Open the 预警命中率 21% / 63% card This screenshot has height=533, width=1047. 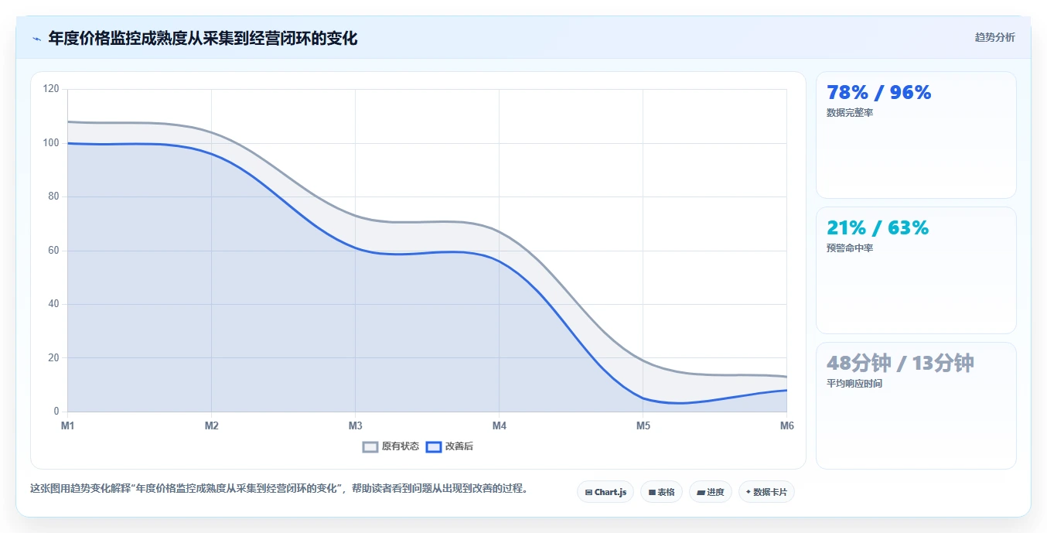[x=916, y=271]
